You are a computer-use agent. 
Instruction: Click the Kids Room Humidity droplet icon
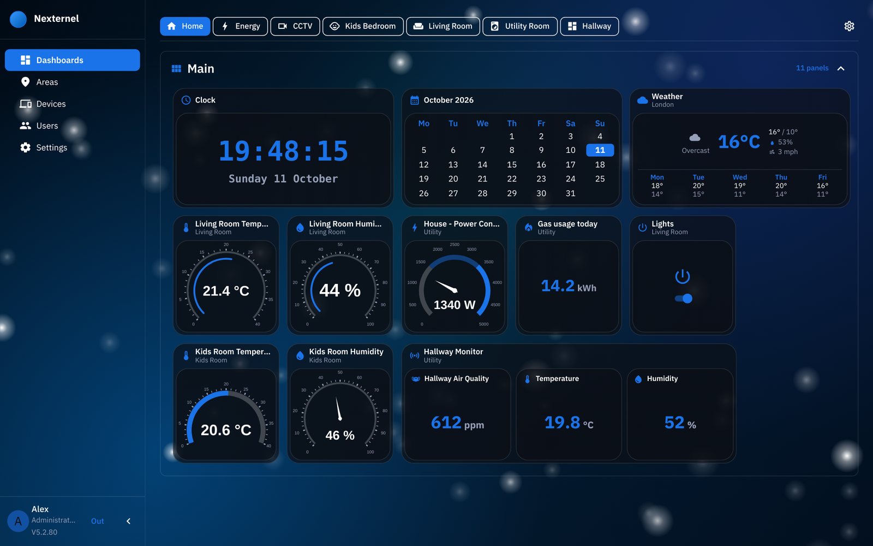click(x=300, y=355)
